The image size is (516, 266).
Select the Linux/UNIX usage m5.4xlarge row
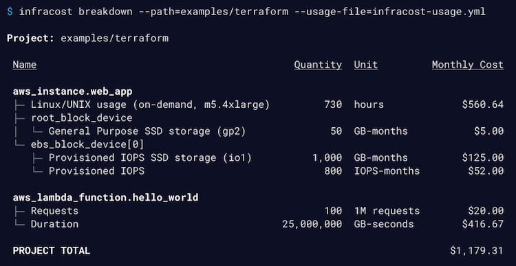coord(258,104)
